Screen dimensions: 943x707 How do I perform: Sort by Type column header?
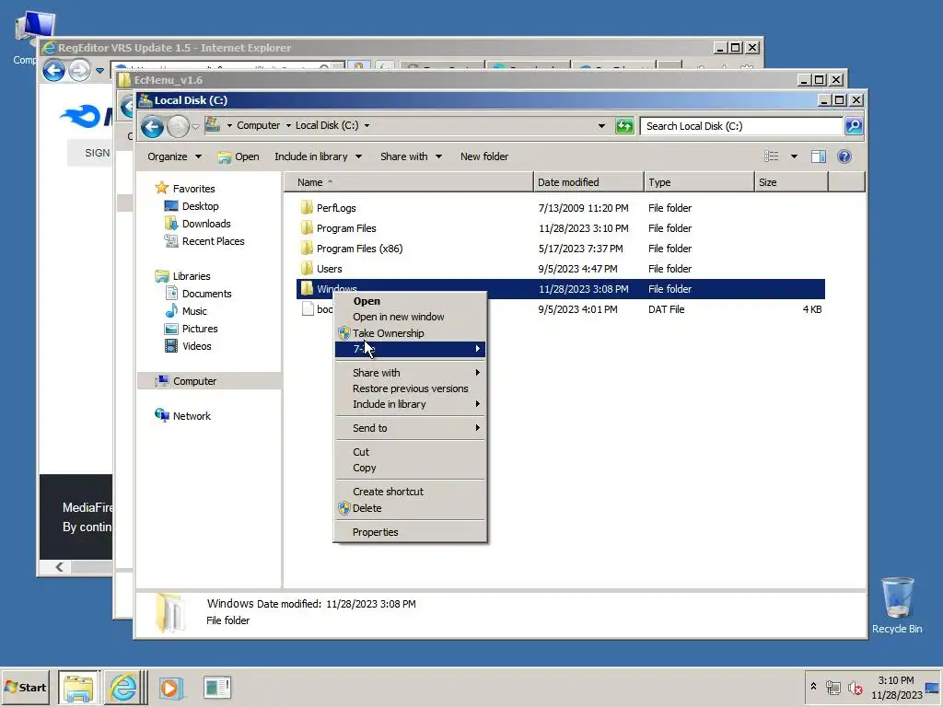coord(699,182)
